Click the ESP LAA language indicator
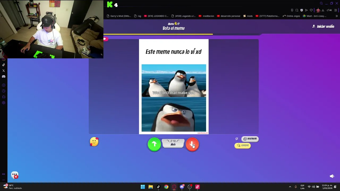The height and width of the screenshot is (191, 340). tap(302, 187)
